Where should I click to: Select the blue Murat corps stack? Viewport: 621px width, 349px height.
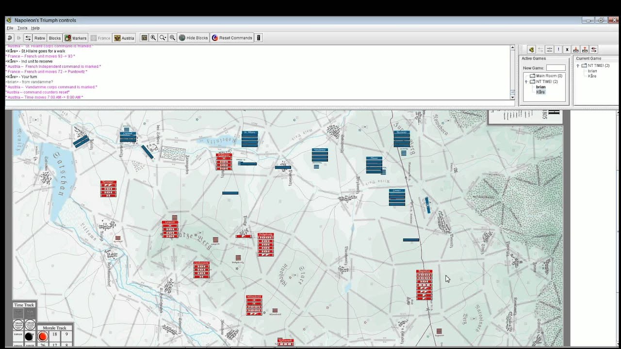374,165
